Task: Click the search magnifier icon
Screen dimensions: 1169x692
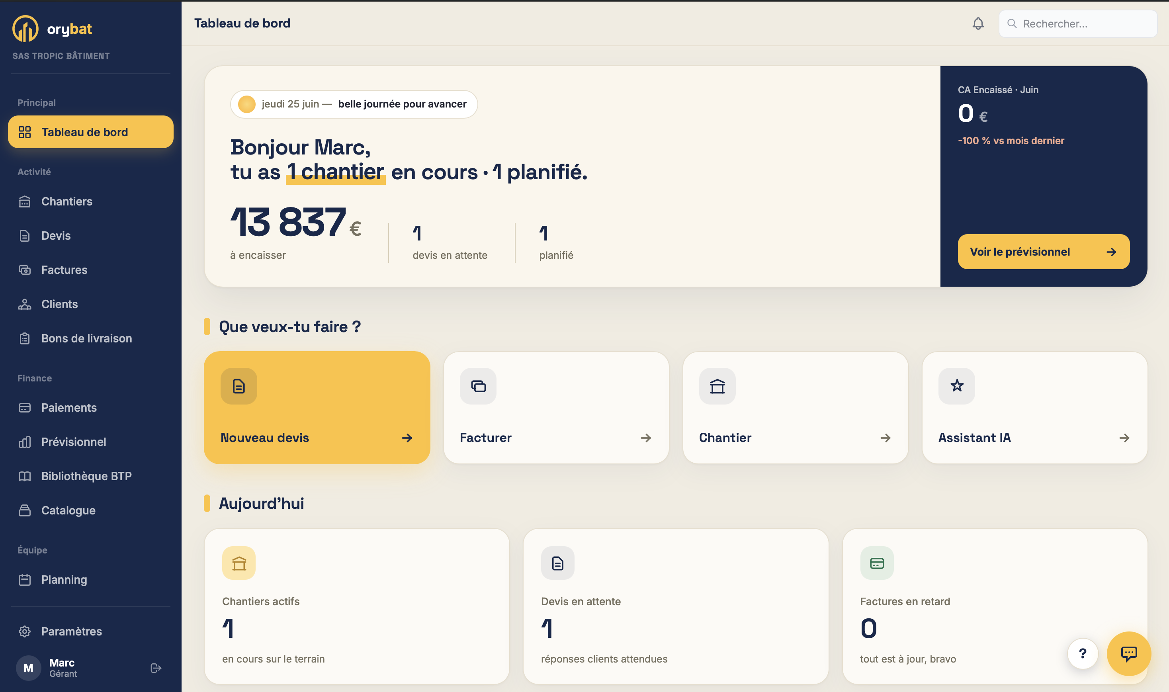Action: (1011, 23)
